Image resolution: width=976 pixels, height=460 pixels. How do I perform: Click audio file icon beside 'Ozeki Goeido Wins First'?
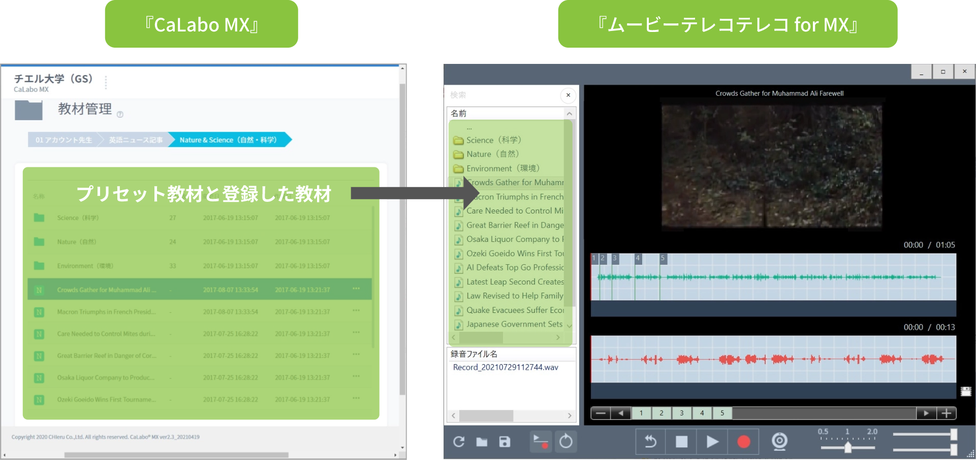coord(458,254)
